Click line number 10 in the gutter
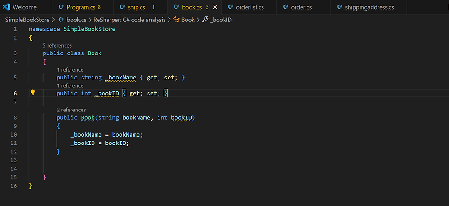 coord(13,135)
